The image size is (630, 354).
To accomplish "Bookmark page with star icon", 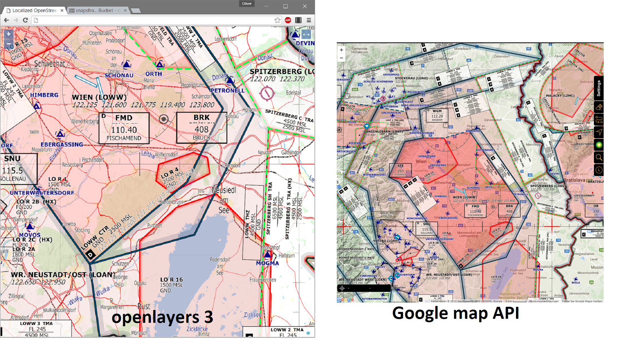I will (277, 20).
